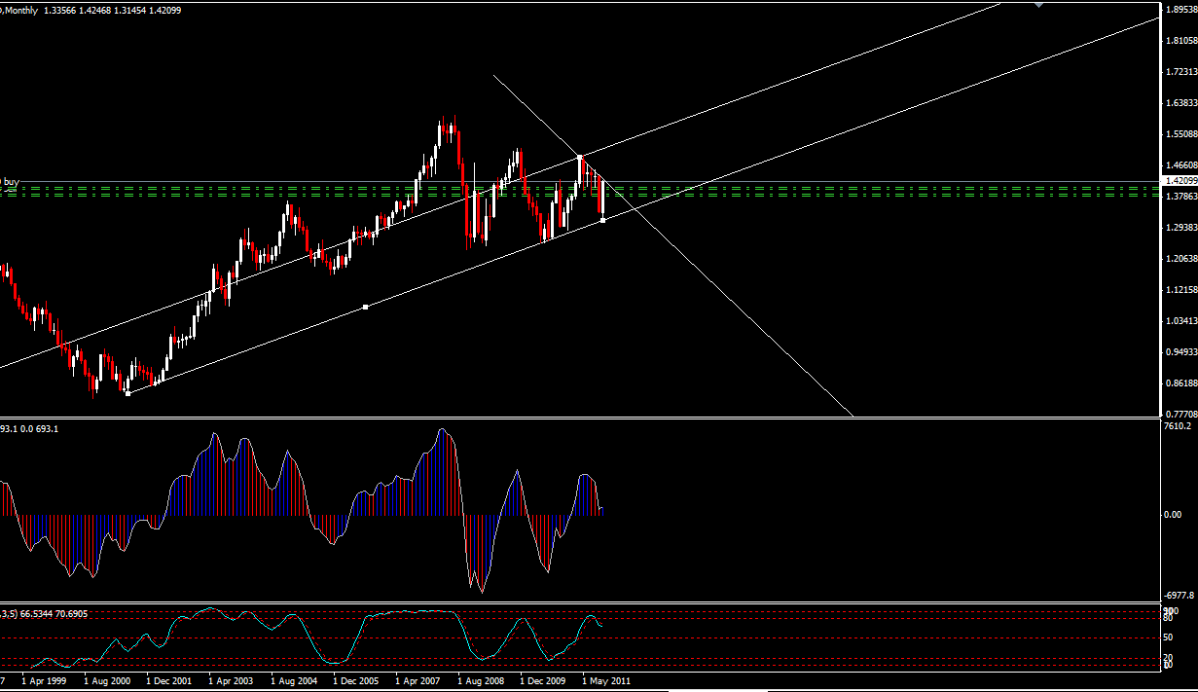Click the middle anchor handle of lower trendline
This screenshot has height=692, width=1198.
[x=365, y=308]
